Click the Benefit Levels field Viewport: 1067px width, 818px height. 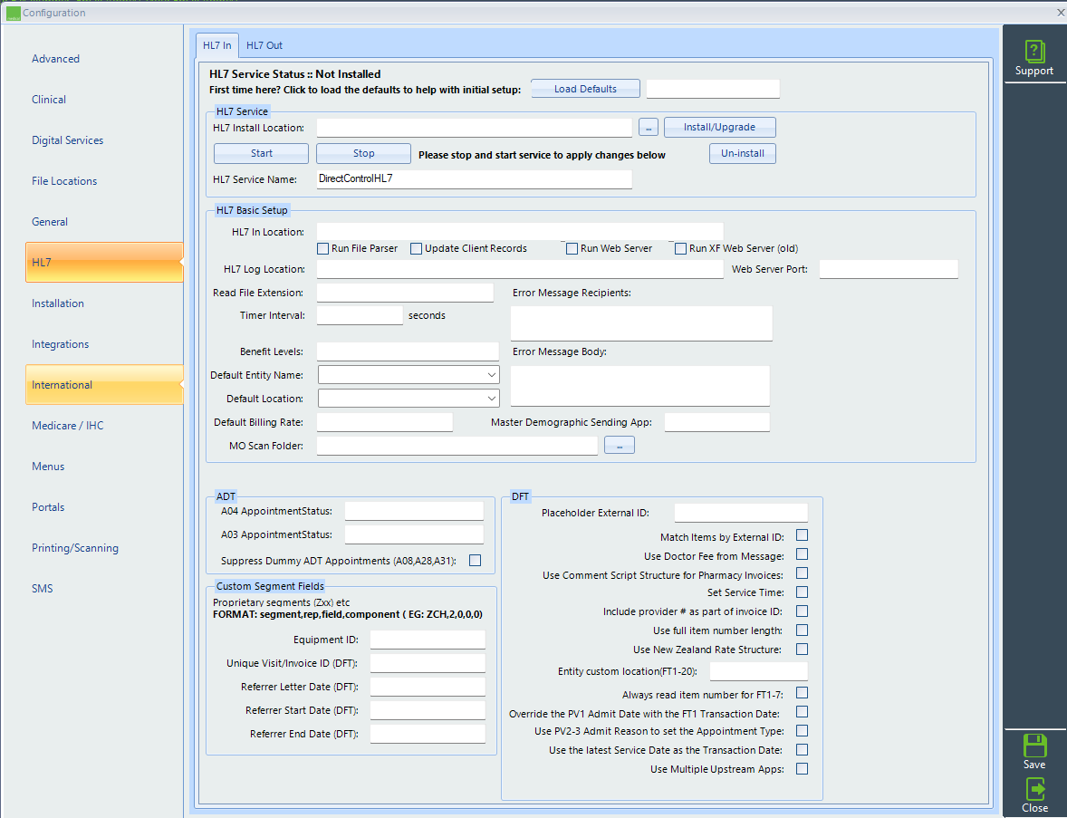(x=408, y=351)
